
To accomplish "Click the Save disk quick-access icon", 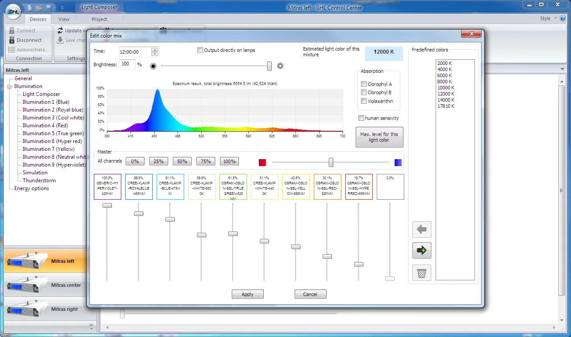I will coord(49,7).
